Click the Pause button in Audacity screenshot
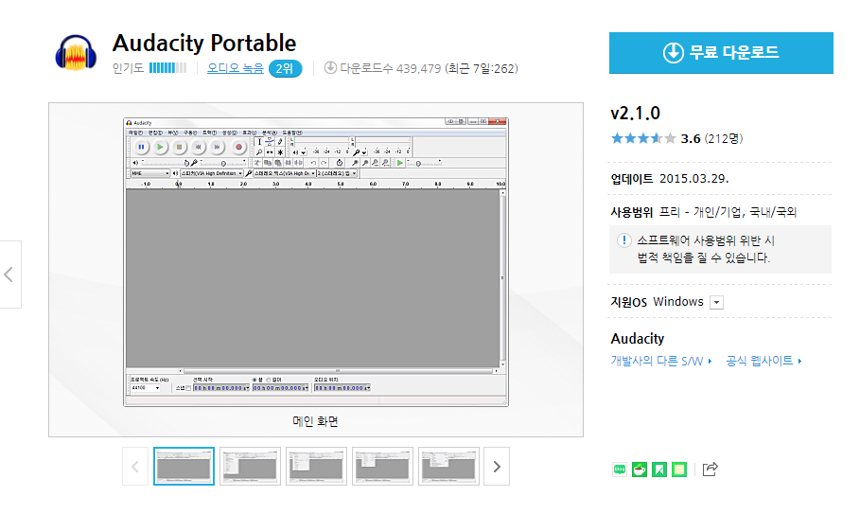Image resolution: width=860 pixels, height=532 pixels. click(141, 147)
